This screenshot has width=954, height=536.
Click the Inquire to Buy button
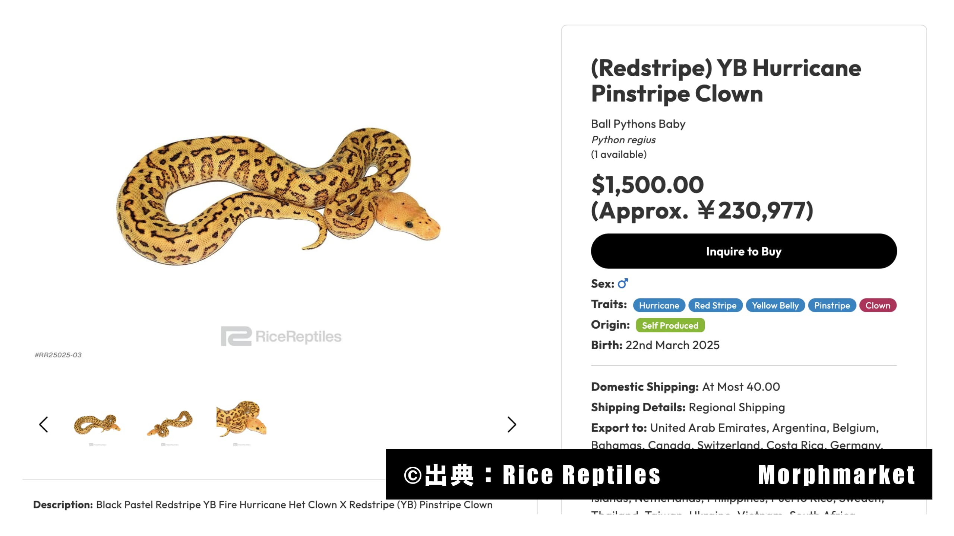coord(743,251)
